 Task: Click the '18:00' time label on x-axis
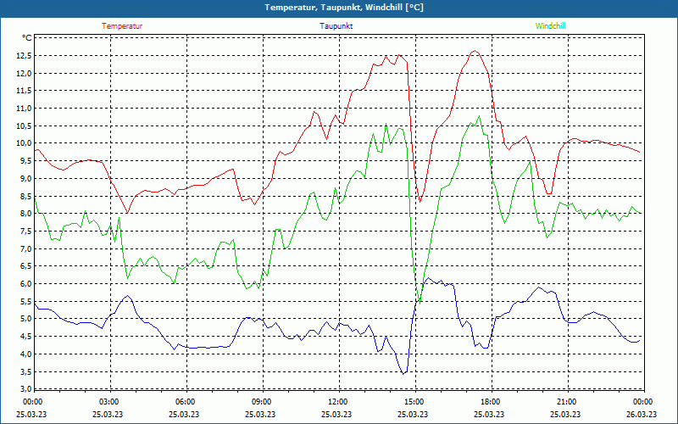click(x=491, y=402)
